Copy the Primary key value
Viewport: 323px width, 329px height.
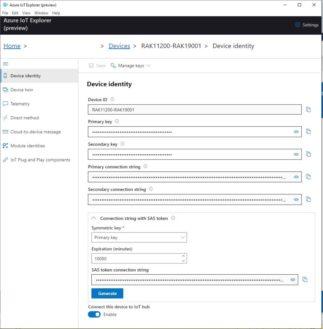(x=308, y=132)
